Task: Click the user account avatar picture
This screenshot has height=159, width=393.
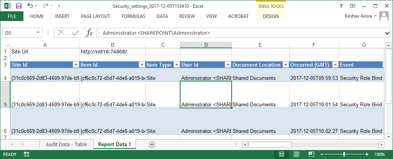Action: (x=384, y=16)
